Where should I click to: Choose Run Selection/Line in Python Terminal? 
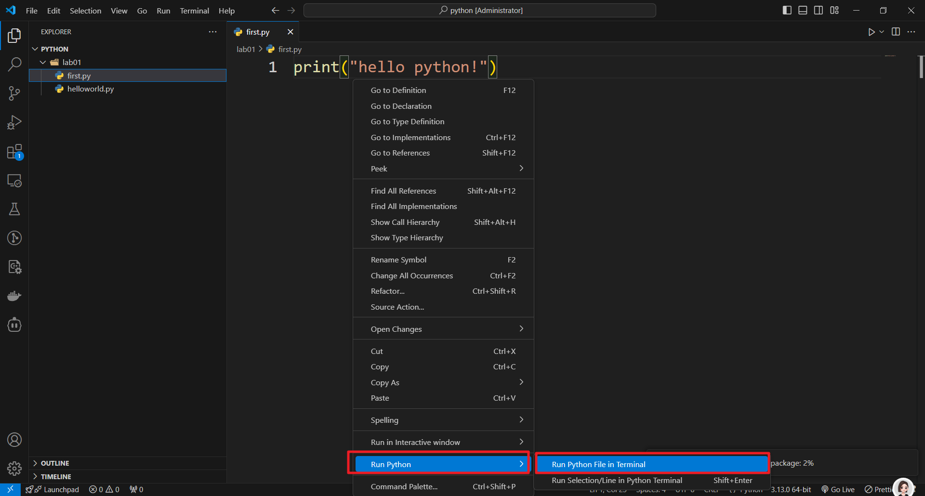[x=652, y=480]
